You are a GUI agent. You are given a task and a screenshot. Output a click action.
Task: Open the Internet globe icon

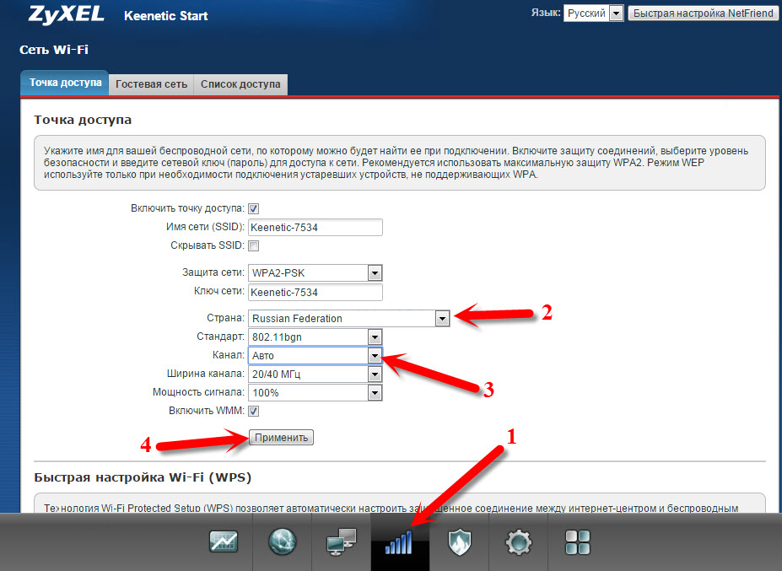click(283, 542)
